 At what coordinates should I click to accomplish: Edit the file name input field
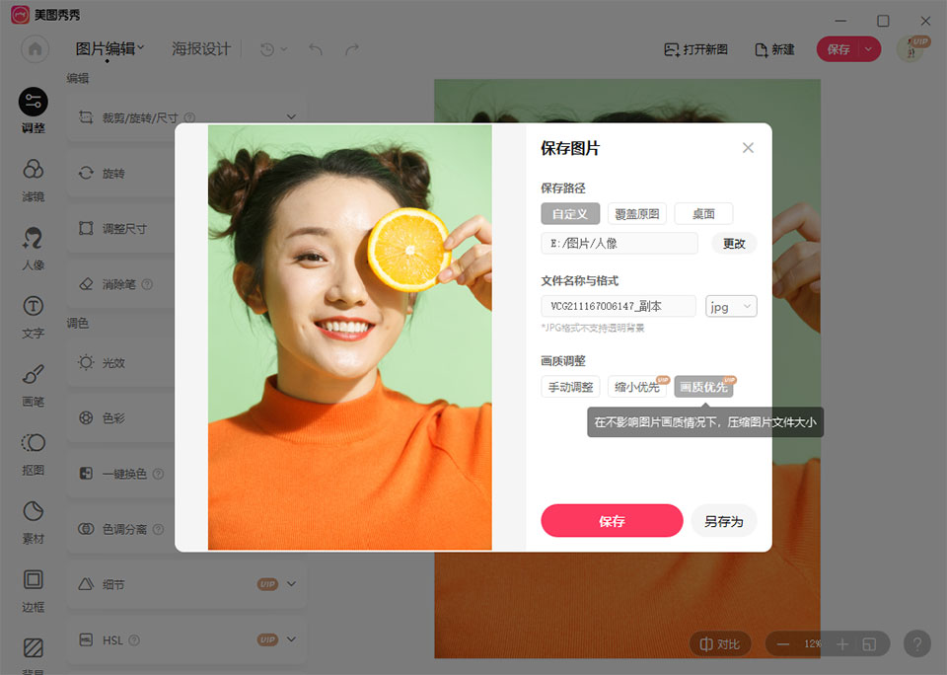618,307
